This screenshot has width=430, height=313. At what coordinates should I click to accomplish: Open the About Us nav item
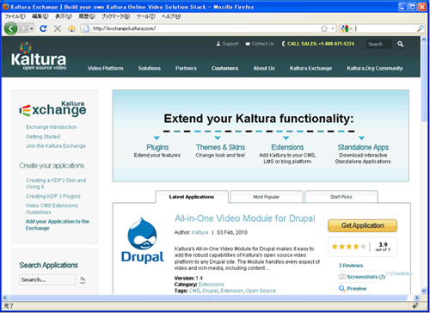[264, 68]
